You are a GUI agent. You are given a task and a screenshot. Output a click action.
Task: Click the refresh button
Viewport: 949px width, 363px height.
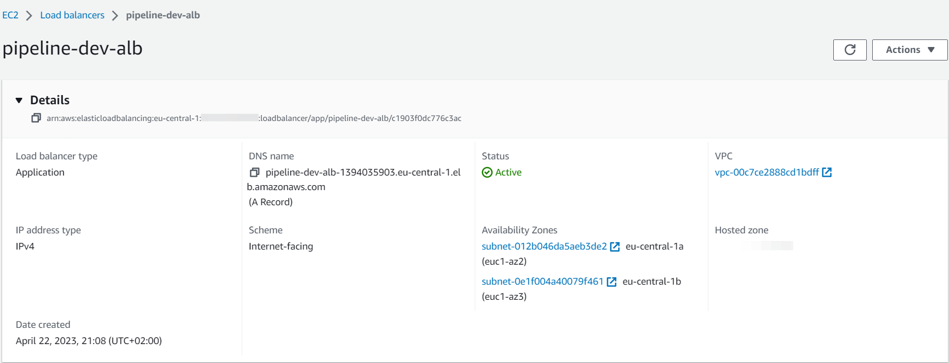pos(850,50)
